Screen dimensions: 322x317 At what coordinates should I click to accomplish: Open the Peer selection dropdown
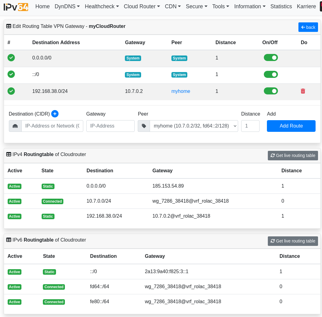(194, 126)
